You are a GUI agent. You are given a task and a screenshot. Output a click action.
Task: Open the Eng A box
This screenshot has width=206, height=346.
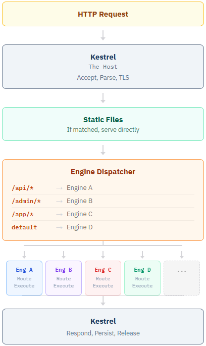tap(24, 278)
